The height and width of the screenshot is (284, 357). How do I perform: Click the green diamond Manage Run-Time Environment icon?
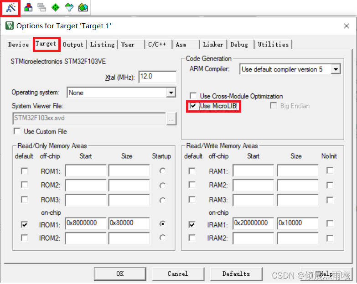[x=56, y=7]
